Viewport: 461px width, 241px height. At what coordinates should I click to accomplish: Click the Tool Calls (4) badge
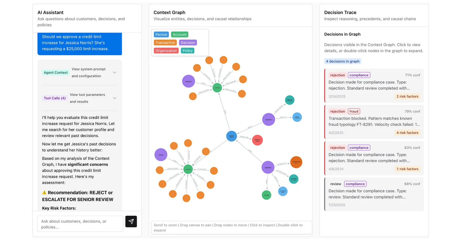(x=54, y=98)
